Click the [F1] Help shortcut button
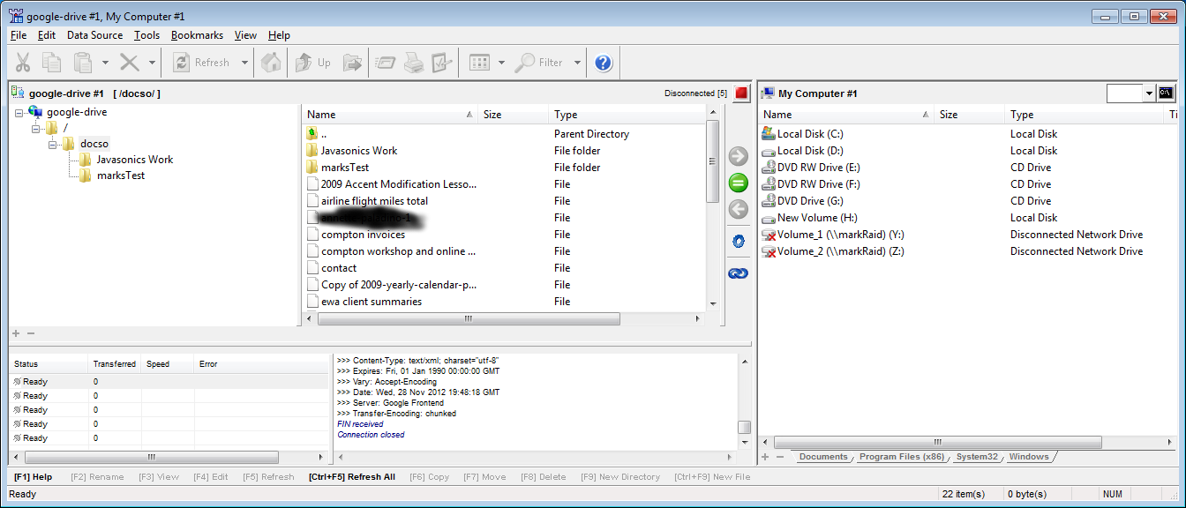 pyautogui.click(x=34, y=477)
